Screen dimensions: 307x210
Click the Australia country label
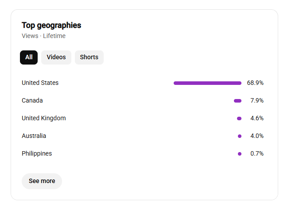tap(34, 136)
